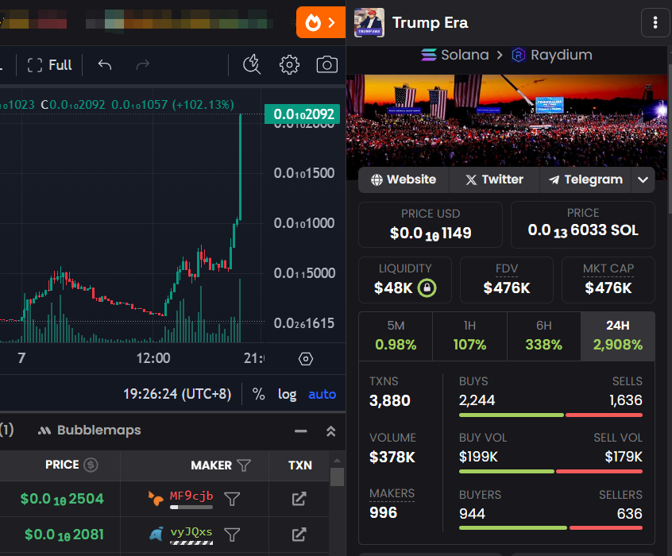672x556 pixels.
Task: Click the Trump Era token avatar
Action: point(369,22)
